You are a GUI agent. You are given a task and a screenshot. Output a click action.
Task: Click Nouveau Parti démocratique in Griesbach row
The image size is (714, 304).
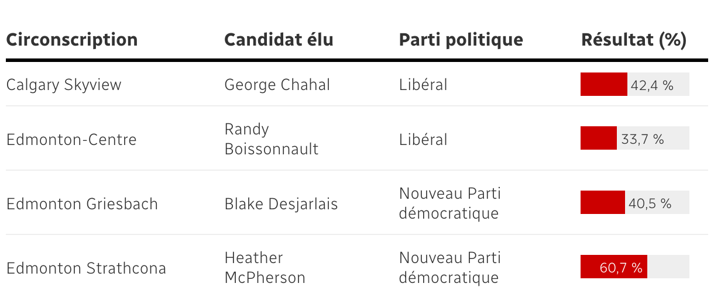click(449, 203)
